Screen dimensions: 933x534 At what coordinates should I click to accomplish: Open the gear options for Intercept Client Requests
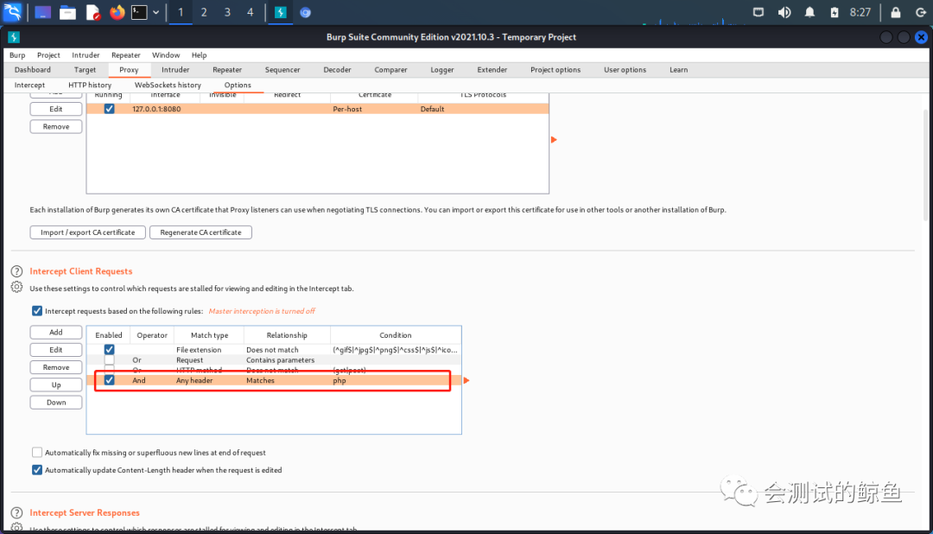coord(16,288)
